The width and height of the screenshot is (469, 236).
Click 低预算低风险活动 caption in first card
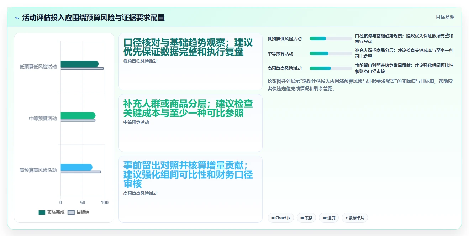point(140,61)
